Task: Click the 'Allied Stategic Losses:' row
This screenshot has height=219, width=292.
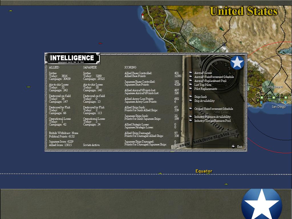Action: [x=150, y=124]
